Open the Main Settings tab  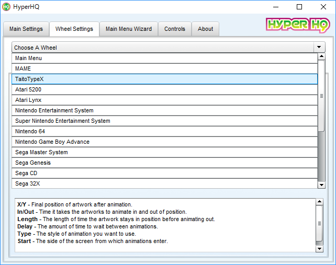[26, 29]
